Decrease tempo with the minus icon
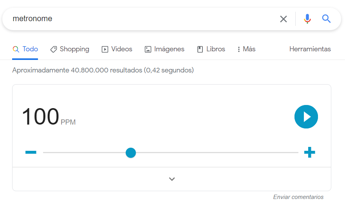The image size is (345, 208). (x=31, y=152)
